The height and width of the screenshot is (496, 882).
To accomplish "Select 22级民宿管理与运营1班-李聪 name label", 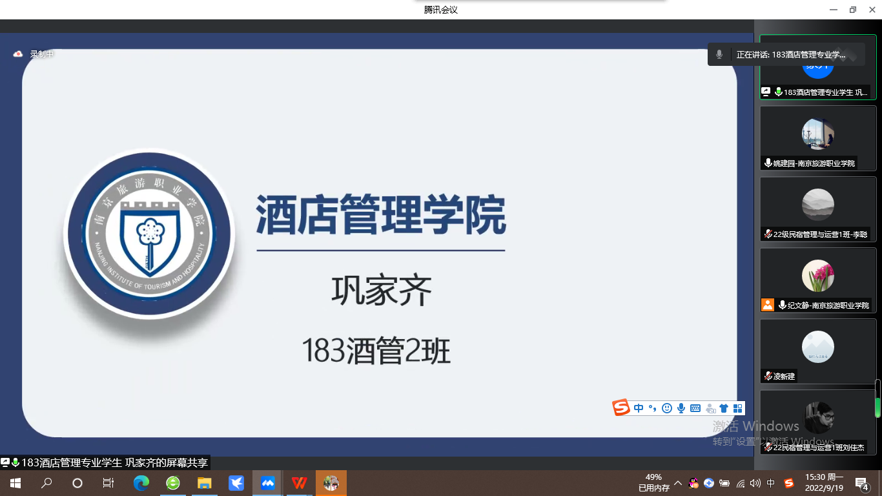I will tap(820, 234).
